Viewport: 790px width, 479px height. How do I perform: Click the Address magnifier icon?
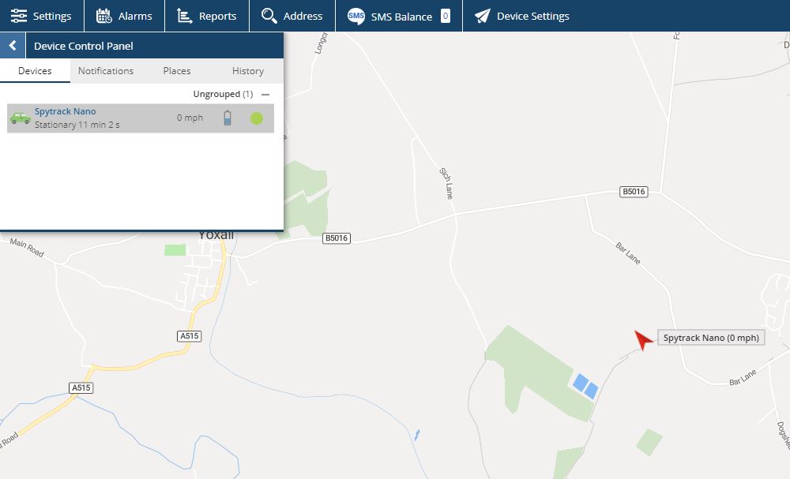tap(269, 16)
